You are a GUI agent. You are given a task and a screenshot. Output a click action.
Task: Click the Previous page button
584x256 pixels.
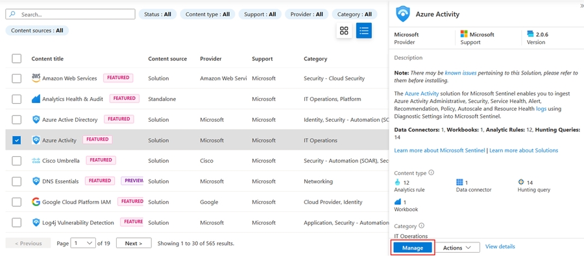click(x=29, y=243)
